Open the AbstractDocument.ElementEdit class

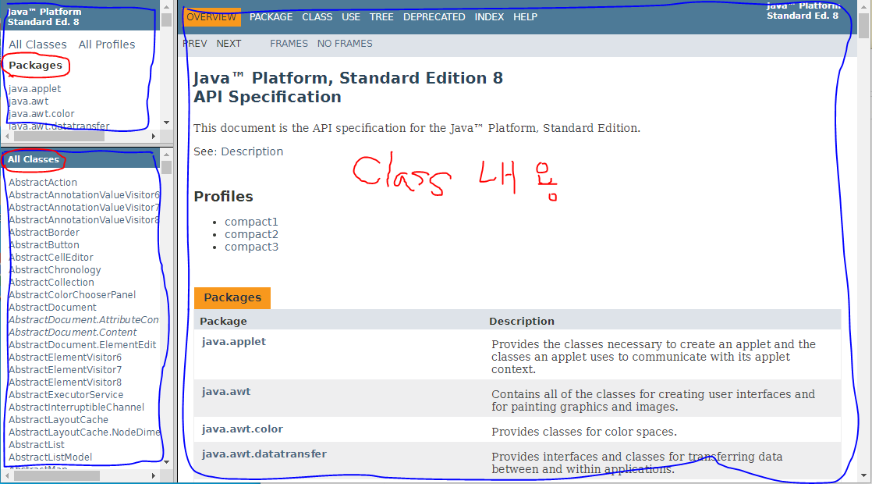click(x=83, y=345)
